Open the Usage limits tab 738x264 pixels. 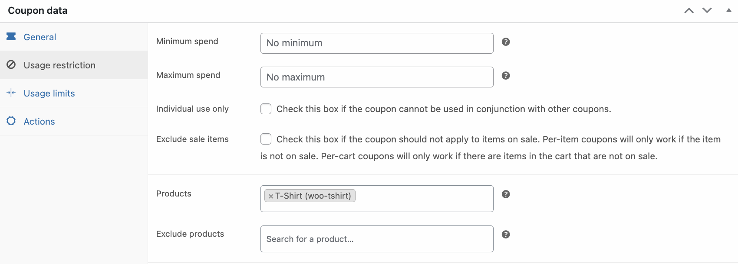(x=49, y=93)
